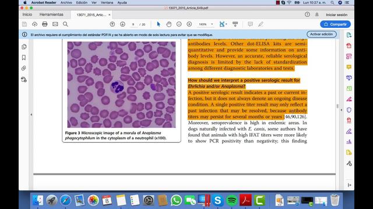
Task: Switch to the Inicio tab
Action: tap(27, 15)
